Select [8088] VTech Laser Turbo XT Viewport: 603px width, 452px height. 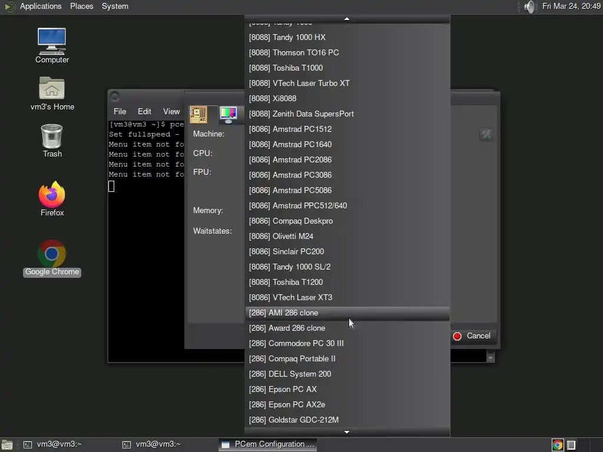pos(347,84)
